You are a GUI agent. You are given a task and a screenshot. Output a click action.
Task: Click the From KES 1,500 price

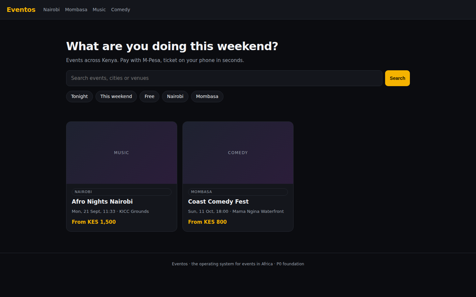click(94, 222)
